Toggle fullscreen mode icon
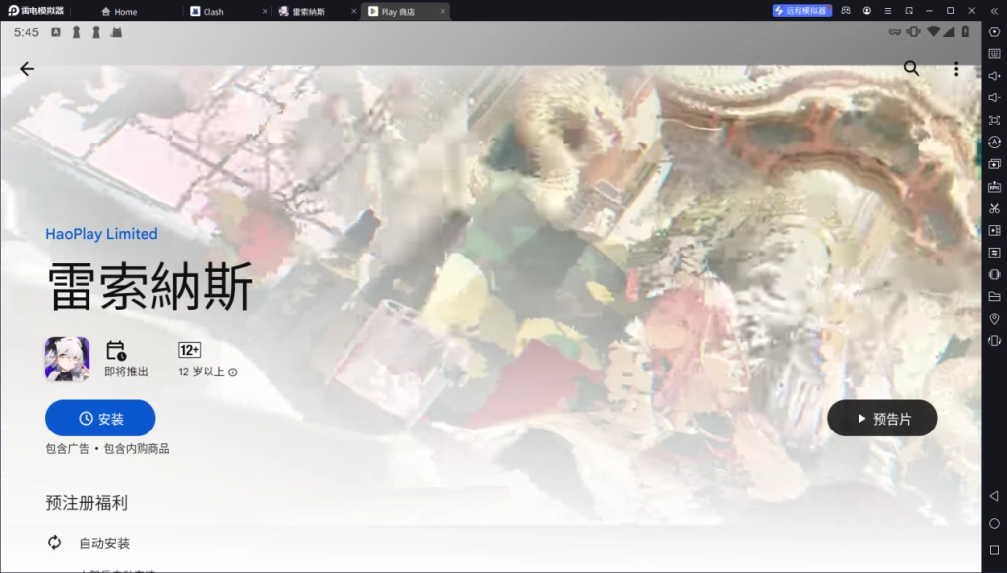Viewport: 1007px width, 573px height. (x=995, y=120)
